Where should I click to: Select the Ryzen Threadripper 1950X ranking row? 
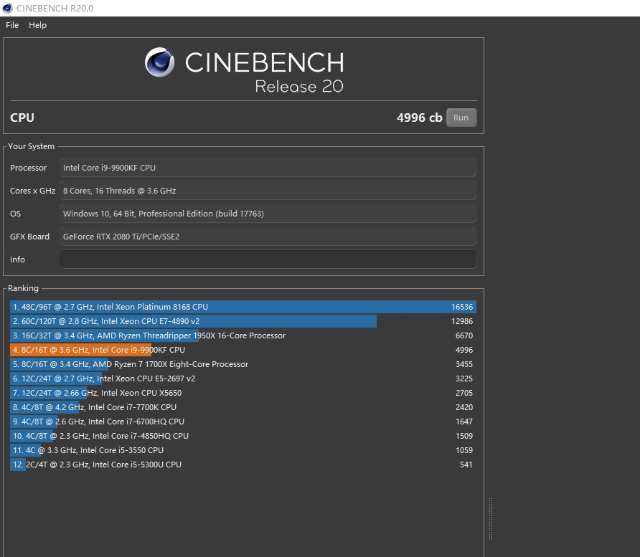[x=243, y=335]
